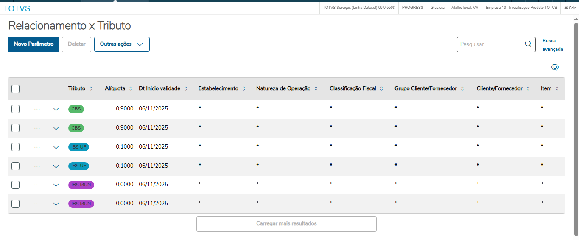The height and width of the screenshot is (240, 579).
Task: Click the Grasiela user item
Action: tap(437, 8)
